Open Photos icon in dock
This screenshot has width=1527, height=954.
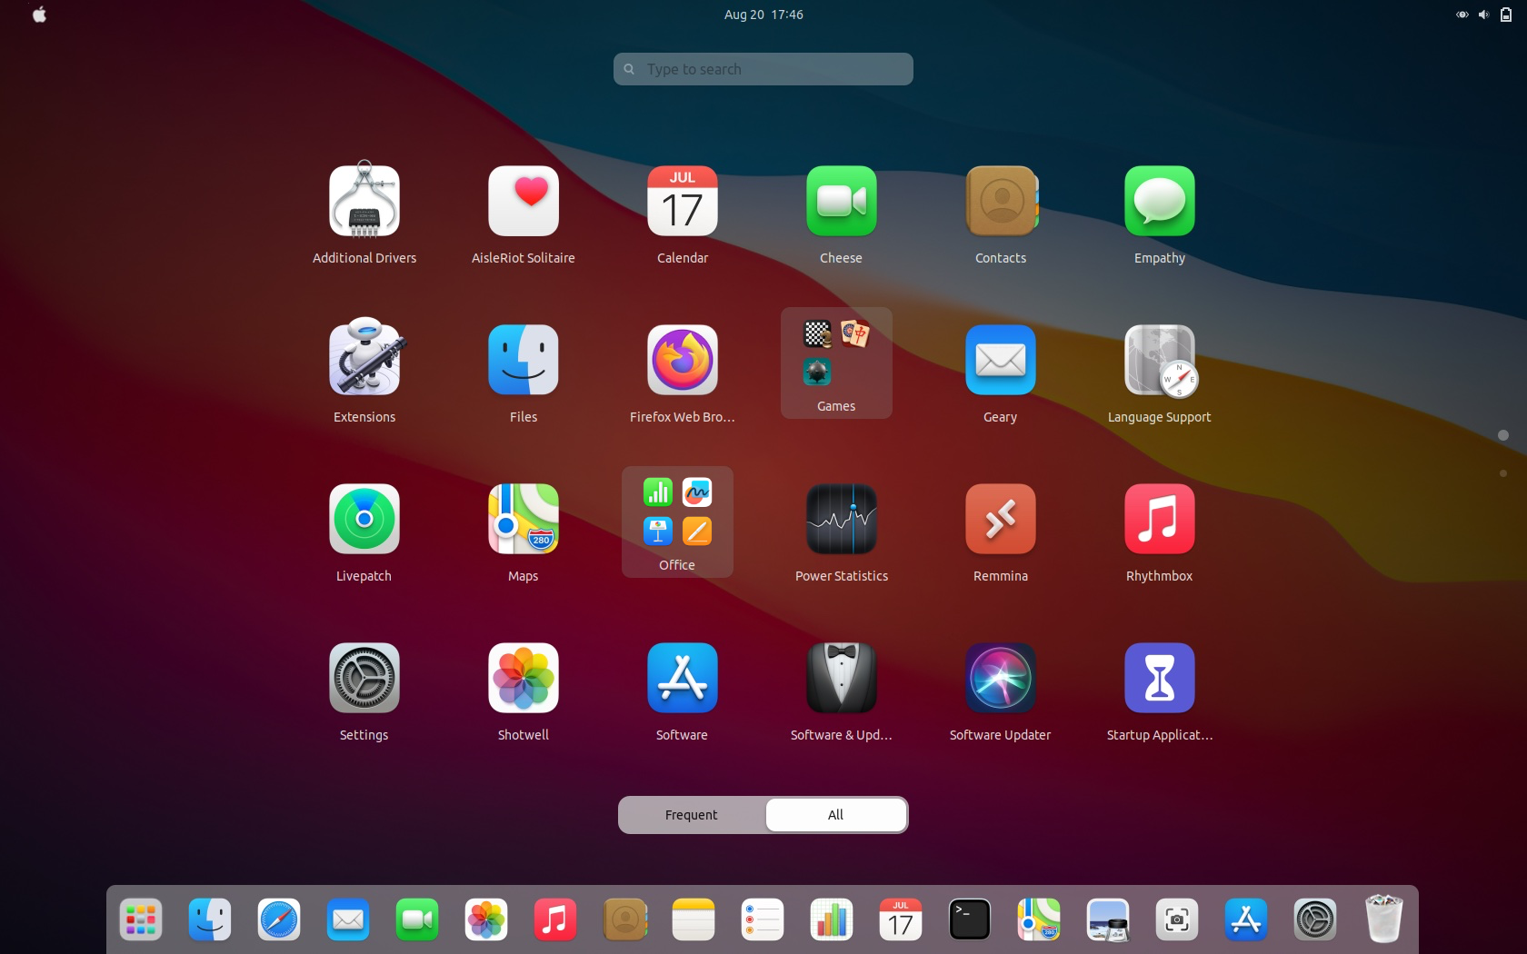(x=486, y=920)
